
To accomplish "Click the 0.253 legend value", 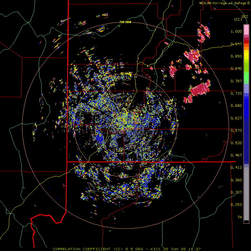I will tap(236, 205).
